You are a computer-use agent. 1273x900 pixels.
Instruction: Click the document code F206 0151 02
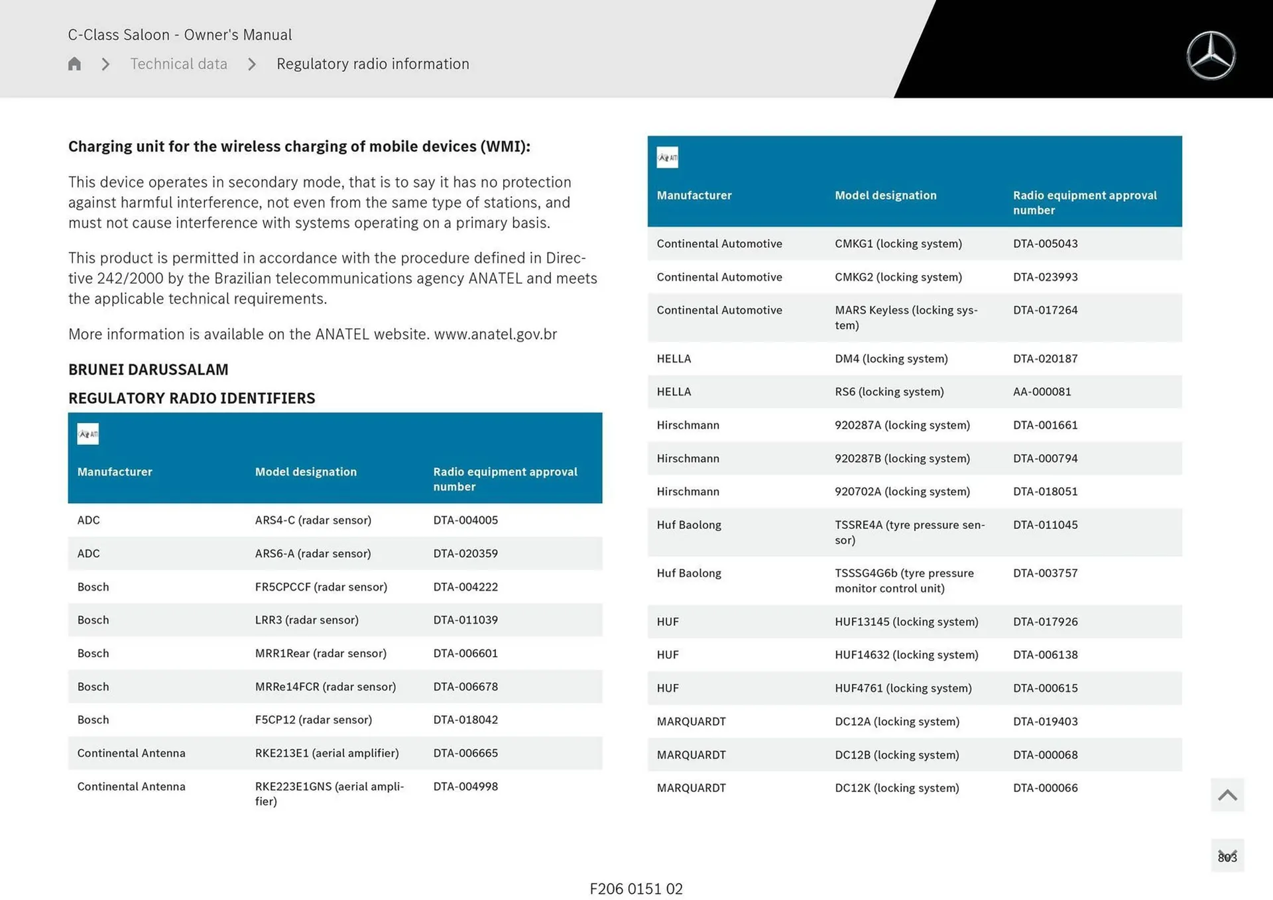636,889
